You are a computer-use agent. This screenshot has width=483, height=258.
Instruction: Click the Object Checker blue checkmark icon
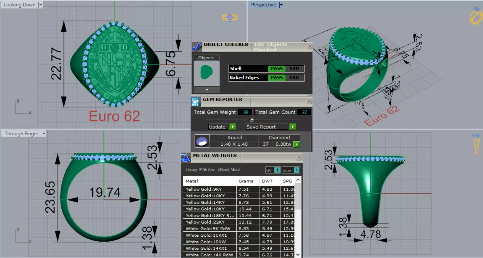(197, 47)
